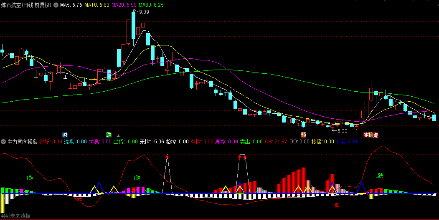Click the ↑涨 signal near the right side
The image size is (439, 220).
[x=336, y=205]
